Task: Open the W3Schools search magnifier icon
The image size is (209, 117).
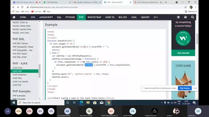Action: (x=192, y=17)
